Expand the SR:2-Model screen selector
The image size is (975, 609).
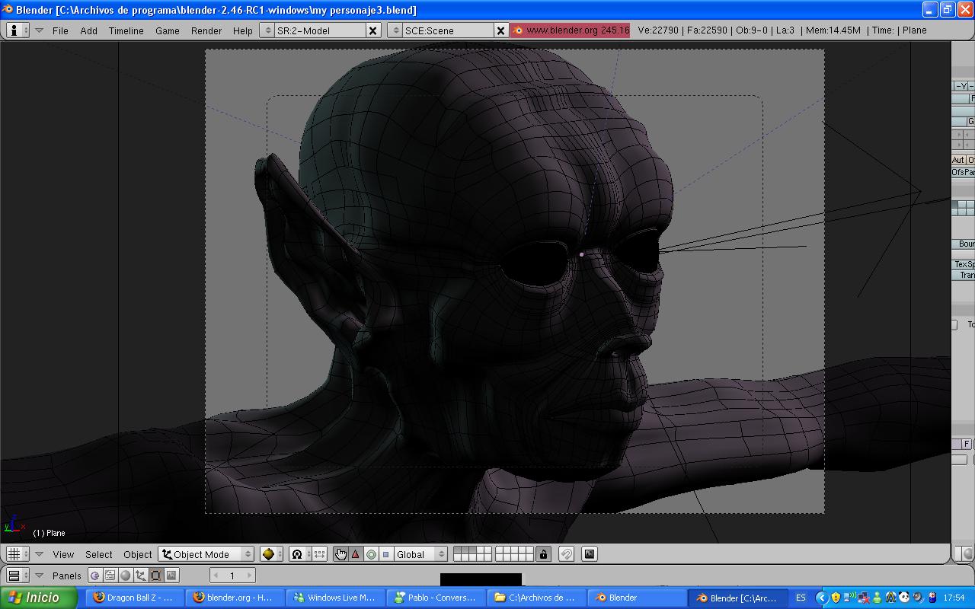click(x=267, y=30)
